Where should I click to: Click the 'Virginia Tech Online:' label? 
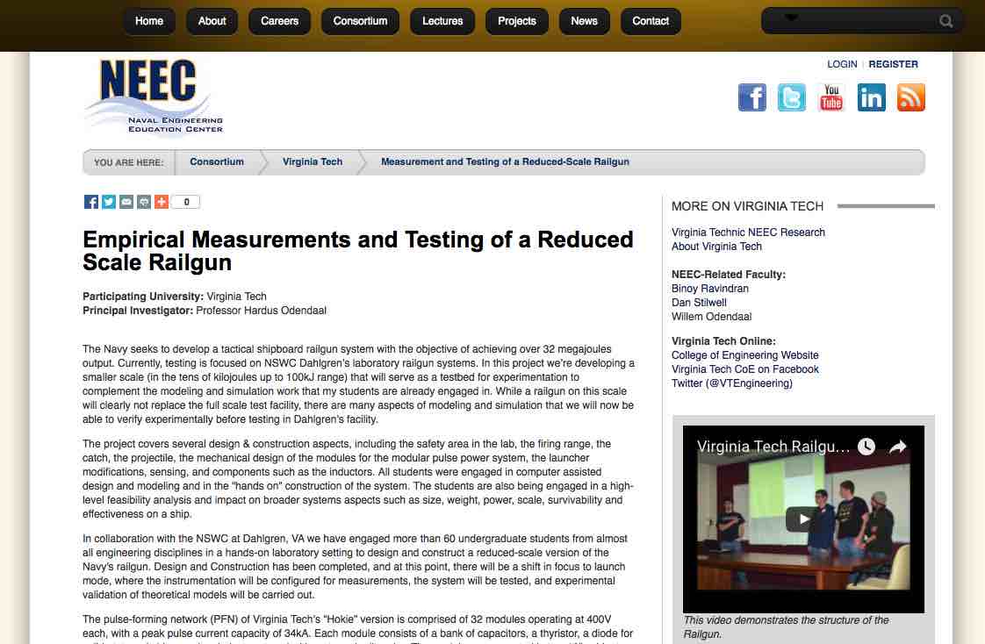[x=723, y=341]
